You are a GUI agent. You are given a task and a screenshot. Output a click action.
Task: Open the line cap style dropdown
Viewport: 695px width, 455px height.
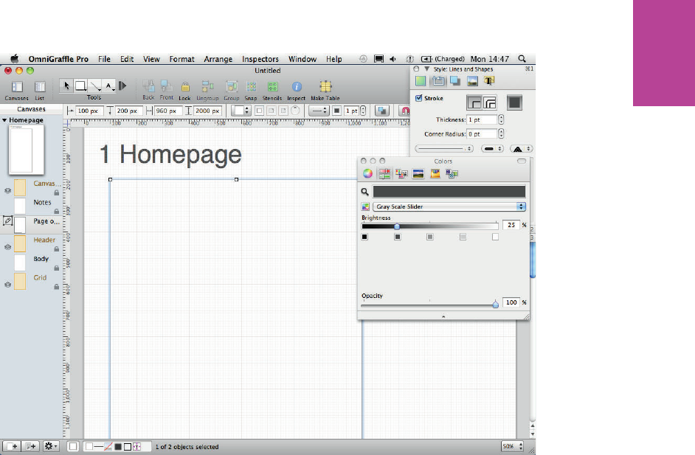tap(492, 149)
